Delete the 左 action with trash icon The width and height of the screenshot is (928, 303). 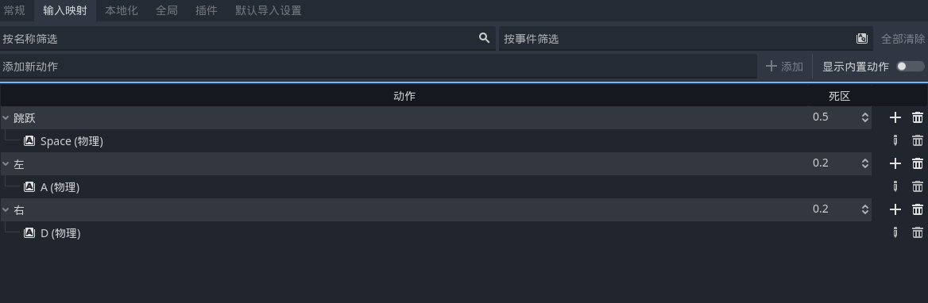point(918,163)
